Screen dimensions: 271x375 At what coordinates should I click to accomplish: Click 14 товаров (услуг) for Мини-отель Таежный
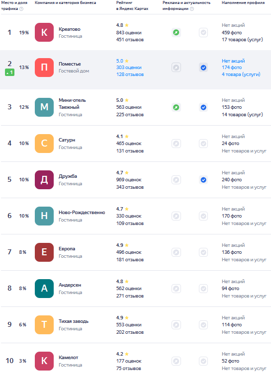242,115
